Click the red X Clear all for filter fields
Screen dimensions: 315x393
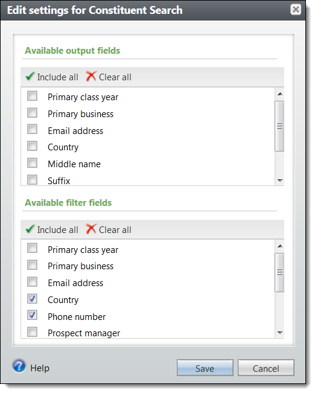tap(109, 229)
